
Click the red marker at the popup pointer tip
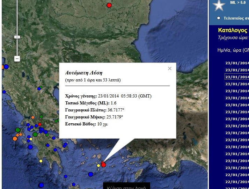tap(103, 165)
